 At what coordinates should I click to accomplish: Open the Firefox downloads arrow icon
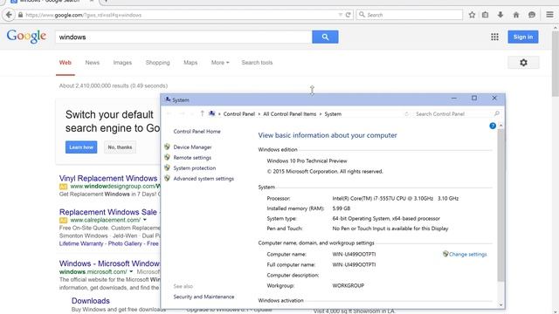coord(500,15)
